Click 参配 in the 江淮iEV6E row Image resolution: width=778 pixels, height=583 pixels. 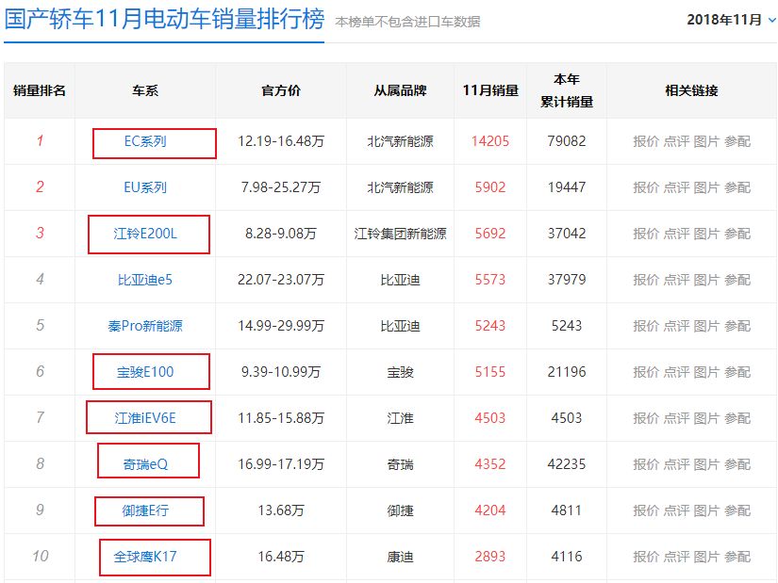click(737, 418)
